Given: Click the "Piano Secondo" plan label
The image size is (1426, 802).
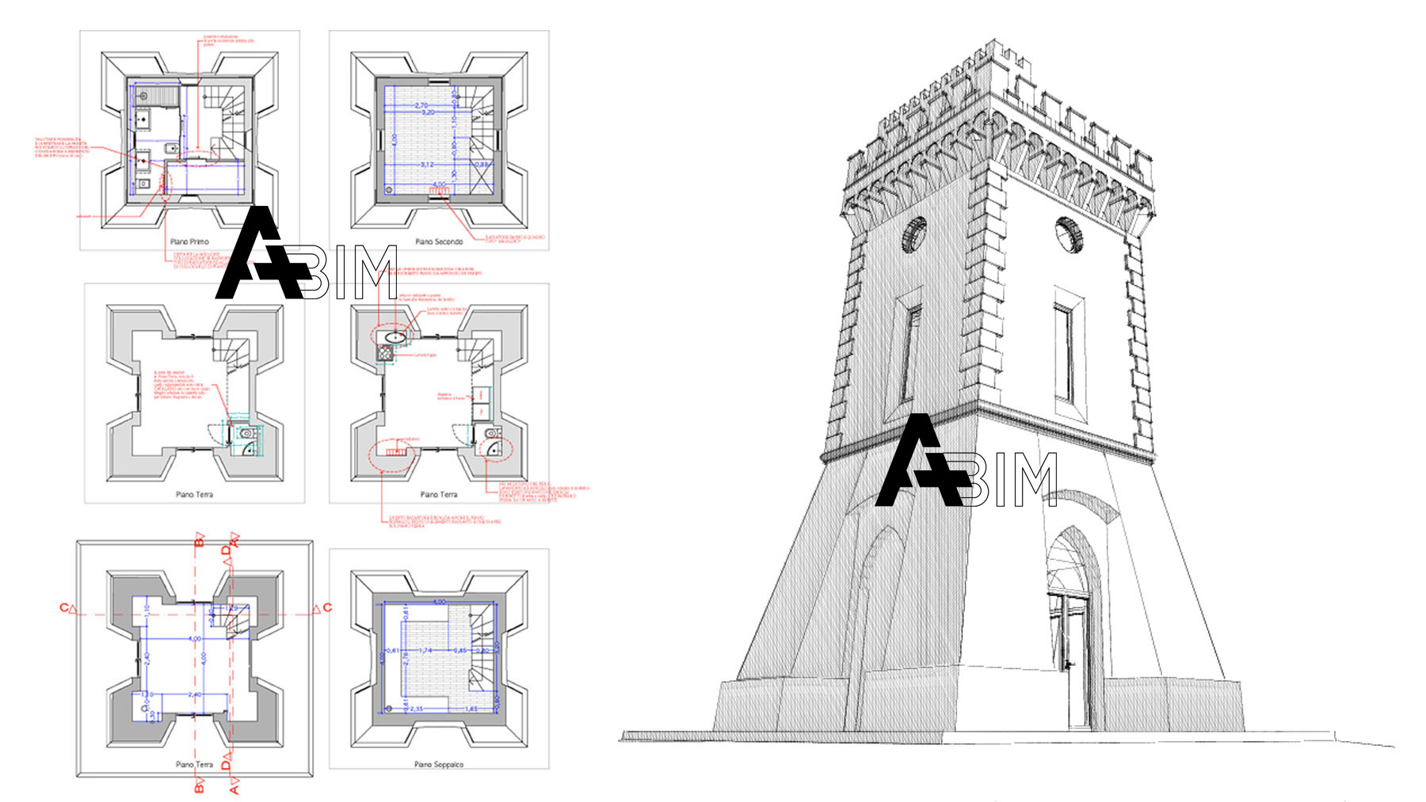Looking at the screenshot, I should [438, 241].
